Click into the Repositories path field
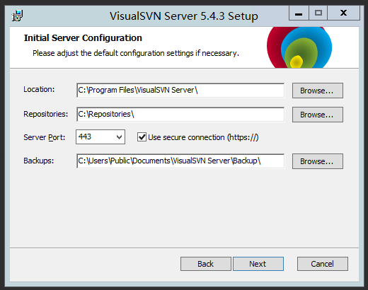The height and width of the screenshot is (290, 368). [180, 115]
